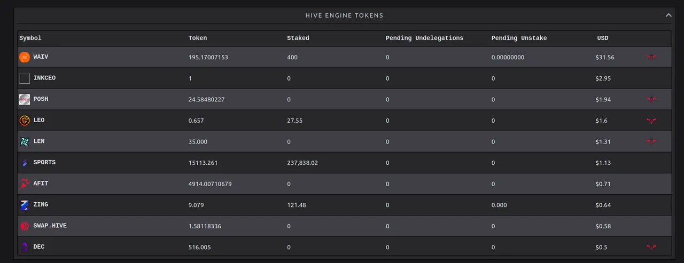Click the INKCEO blank token thumbnail
Viewport: 684px width, 263px height.
pyautogui.click(x=25, y=78)
